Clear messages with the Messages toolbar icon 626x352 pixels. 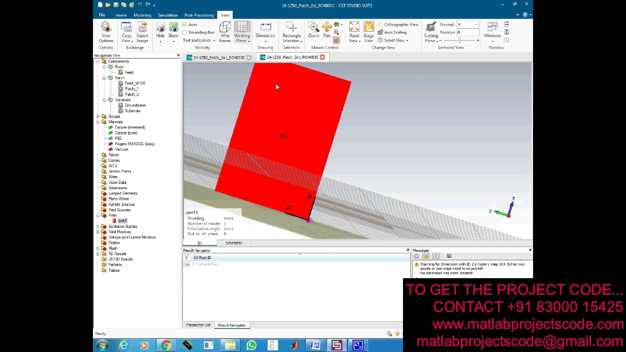click(x=449, y=256)
